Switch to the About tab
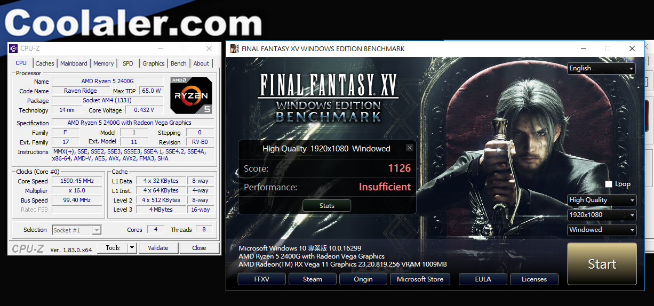The width and height of the screenshot is (654, 306). [201, 63]
